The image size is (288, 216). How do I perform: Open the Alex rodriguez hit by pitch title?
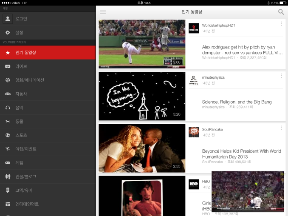[242, 50]
